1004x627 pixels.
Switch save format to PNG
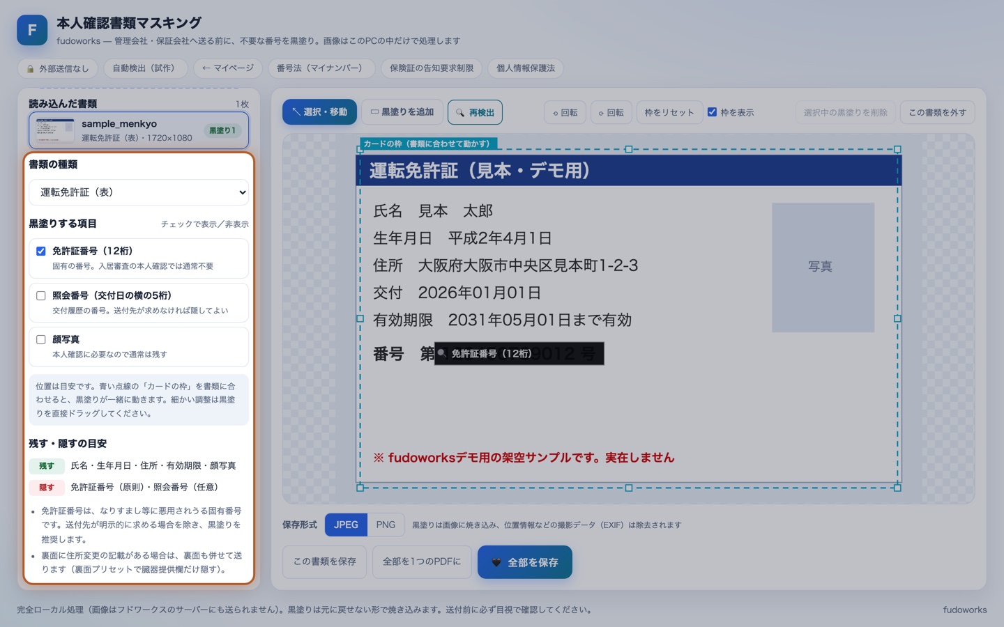tap(386, 525)
